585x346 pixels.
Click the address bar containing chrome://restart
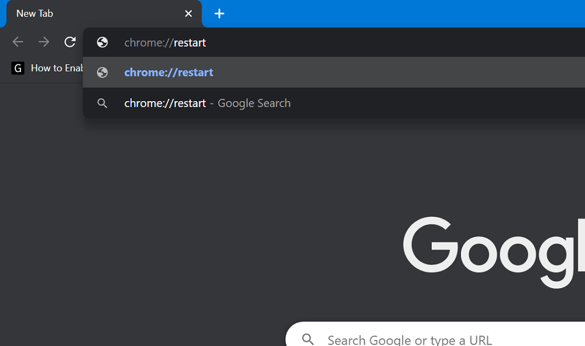click(334, 43)
